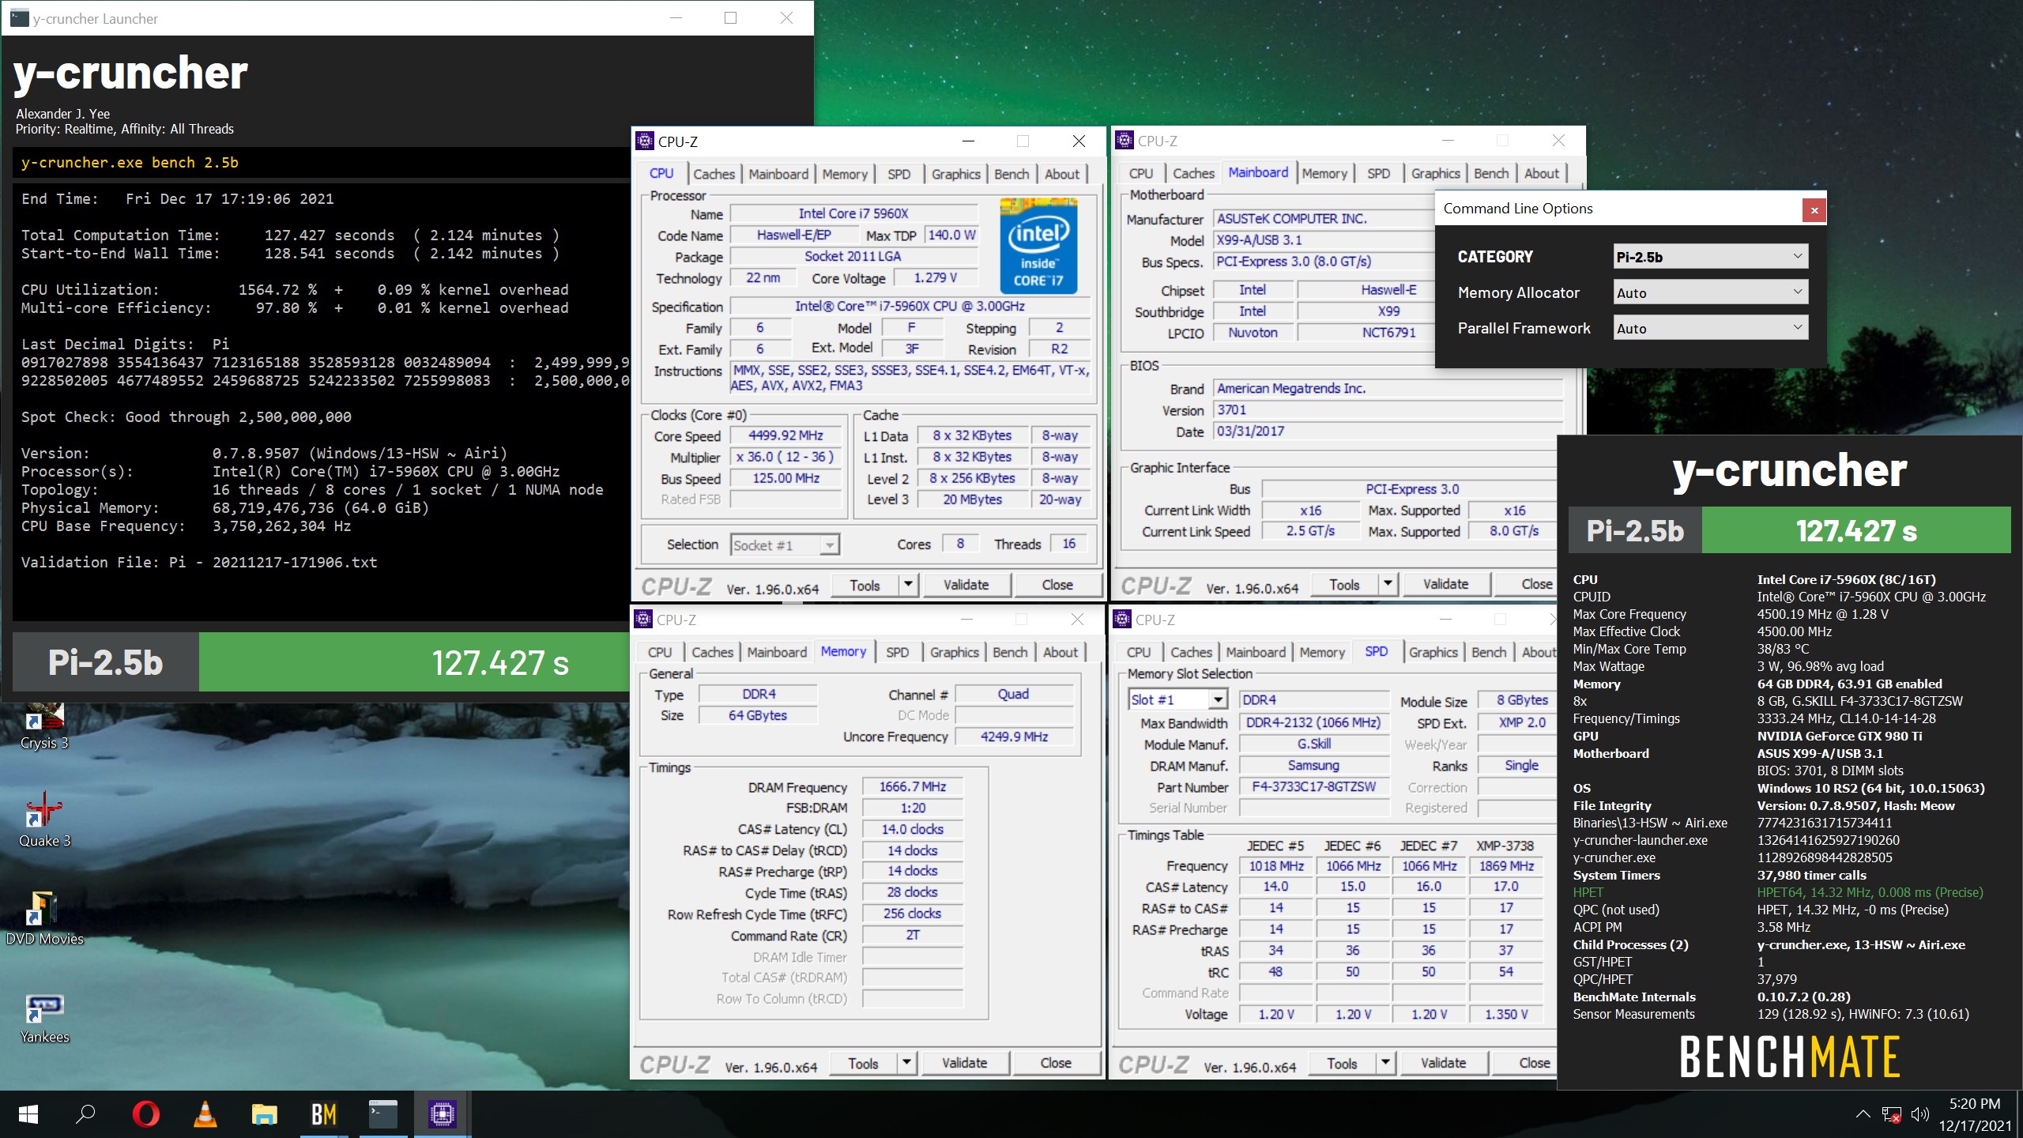
Task: Open About tab in Memory CPU-Z window
Action: tap(1060, 652)
